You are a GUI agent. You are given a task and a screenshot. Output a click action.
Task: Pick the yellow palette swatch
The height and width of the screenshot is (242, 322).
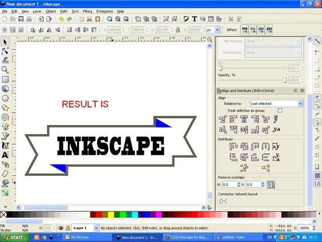[x=111, y=215]
